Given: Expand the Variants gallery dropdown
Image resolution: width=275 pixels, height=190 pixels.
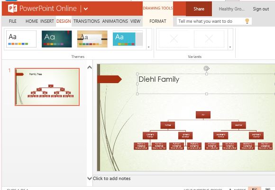Looking at the screenshot, I should tap(230, 47).
